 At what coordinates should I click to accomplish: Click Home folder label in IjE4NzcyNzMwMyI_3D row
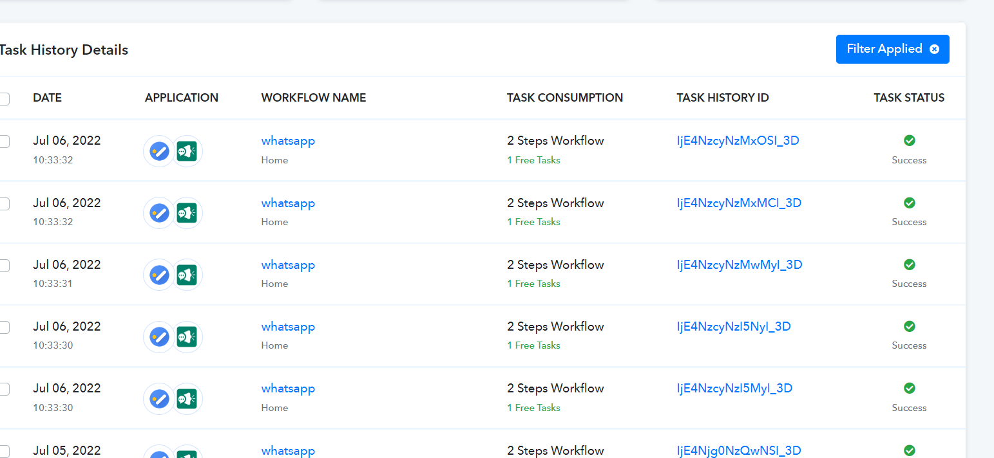pos(274,284)
